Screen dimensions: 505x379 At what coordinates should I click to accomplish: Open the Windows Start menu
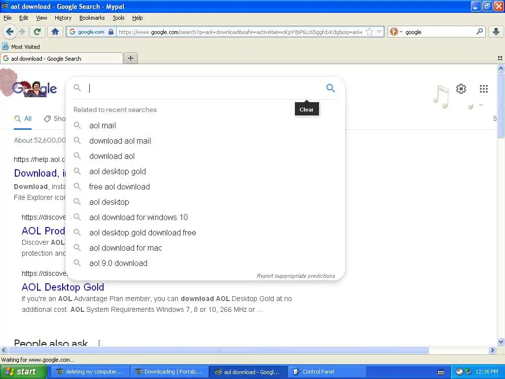tap(24, 372)
